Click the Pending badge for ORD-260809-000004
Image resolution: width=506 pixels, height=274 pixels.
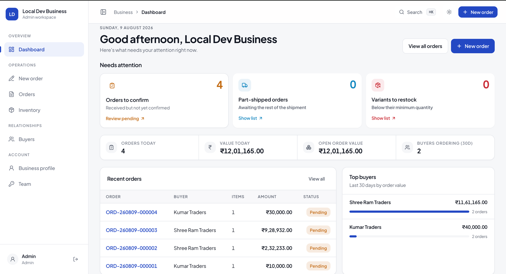tap(318, 212)
